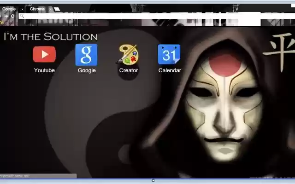Reload the page with the refresh icon

pos(12,16)
